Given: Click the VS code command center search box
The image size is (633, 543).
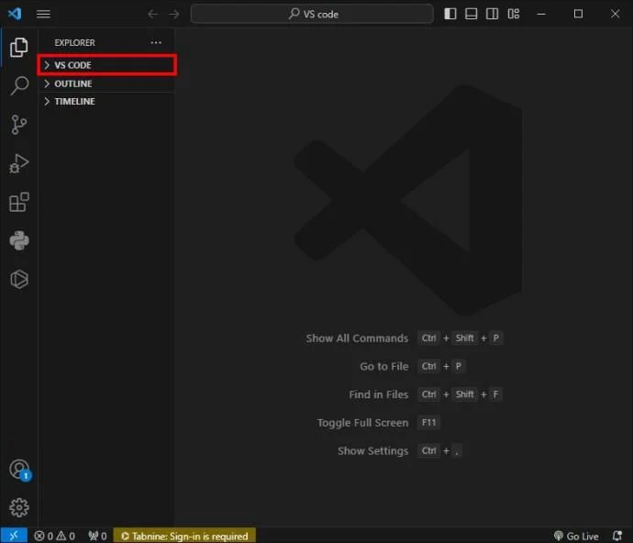Looking at the screenshot, I should (x=312, y=14).
